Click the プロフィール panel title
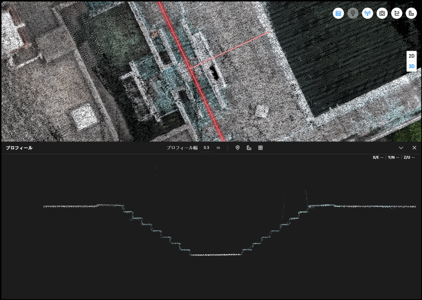 pos(19,148)
